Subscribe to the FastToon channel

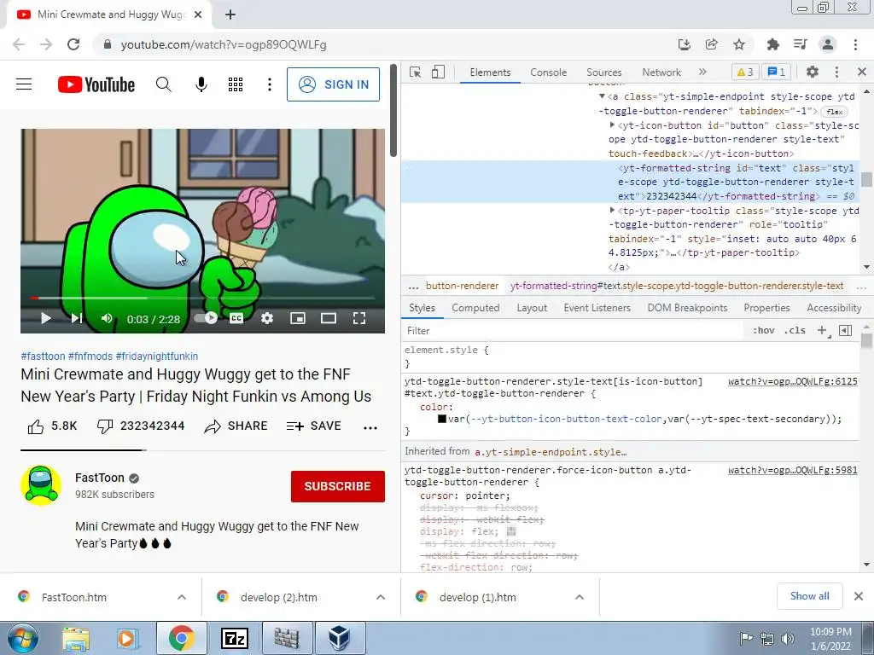point(338,486)
